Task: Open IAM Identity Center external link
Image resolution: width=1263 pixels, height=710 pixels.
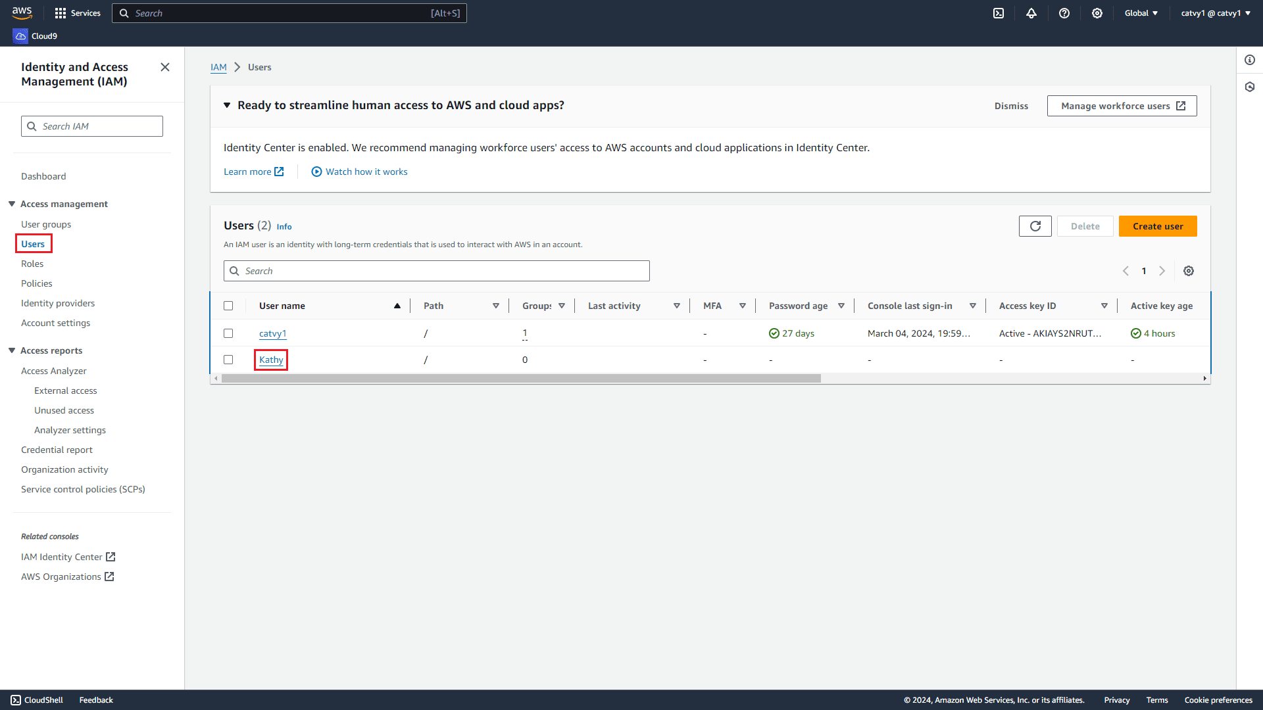Action: (x=68, y=557)
